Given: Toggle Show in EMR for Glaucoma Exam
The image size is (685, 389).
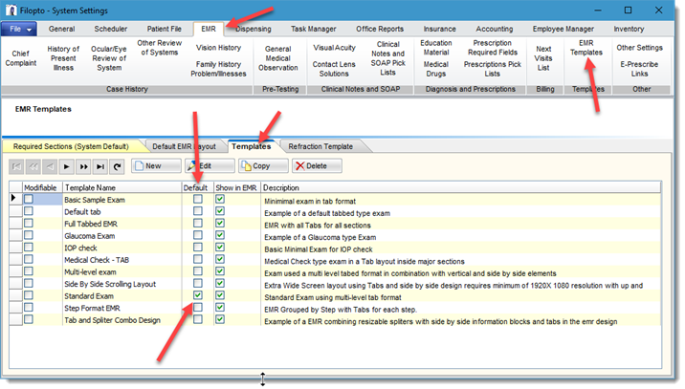Looking at the screenshot, I should [220, 235].
